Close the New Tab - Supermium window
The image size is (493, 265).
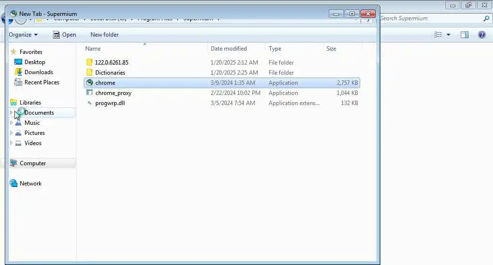[x=368, y=14]
